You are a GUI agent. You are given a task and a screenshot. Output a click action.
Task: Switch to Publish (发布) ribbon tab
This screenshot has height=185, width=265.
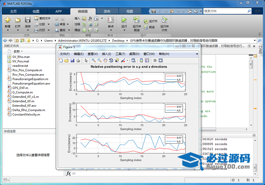tap(107, 11)
